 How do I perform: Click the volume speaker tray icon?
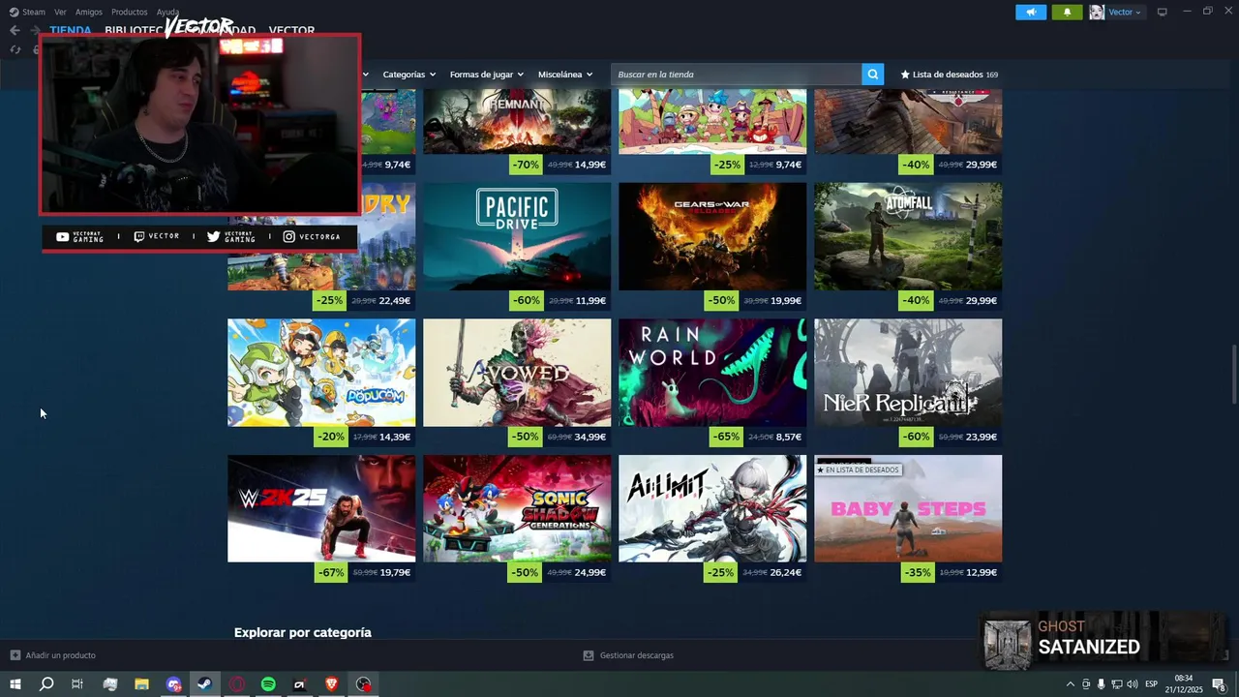pos(1132,684)
